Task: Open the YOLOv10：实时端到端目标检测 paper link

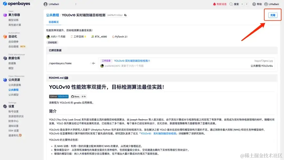Action: [158, 133]
